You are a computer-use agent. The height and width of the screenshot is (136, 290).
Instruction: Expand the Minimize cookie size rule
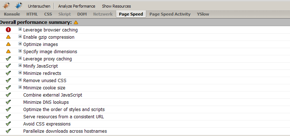tap(20, 87)
